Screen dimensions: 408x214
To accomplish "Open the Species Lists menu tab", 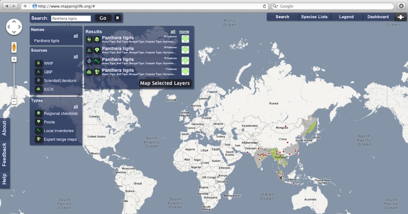I will 314,17.
